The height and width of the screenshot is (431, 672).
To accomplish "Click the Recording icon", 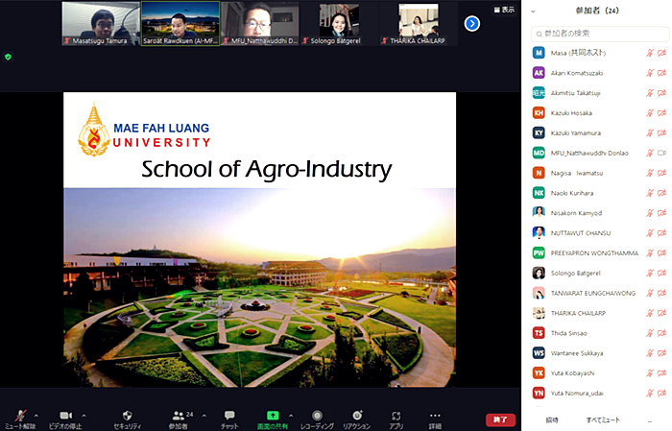I will [x=317, y=415].
